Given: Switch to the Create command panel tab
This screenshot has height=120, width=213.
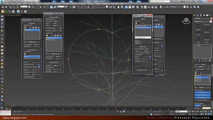Looking at the screenshot, I should [x=194, y=15].
